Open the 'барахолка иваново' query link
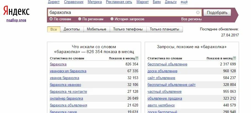The height and width of the screenshot is (113, 251). 65,85
